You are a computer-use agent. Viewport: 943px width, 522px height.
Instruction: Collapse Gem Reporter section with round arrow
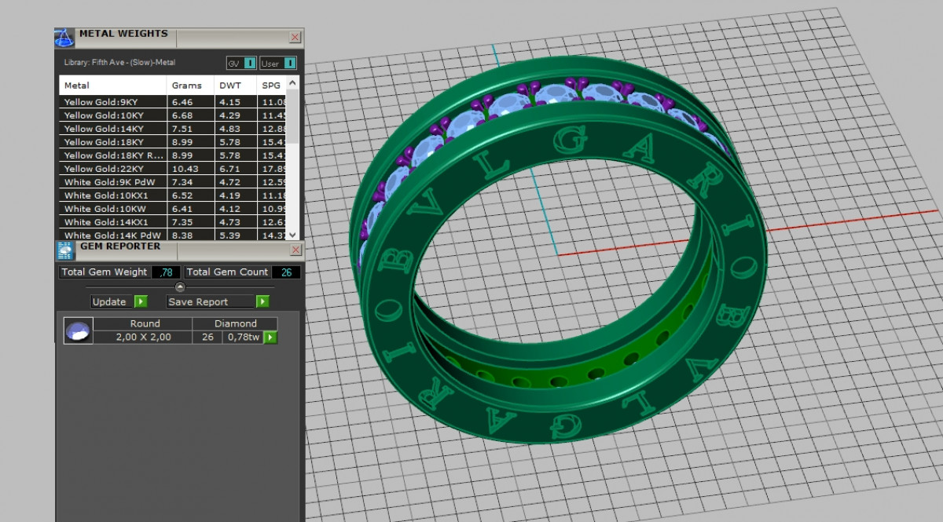point(180,287)
